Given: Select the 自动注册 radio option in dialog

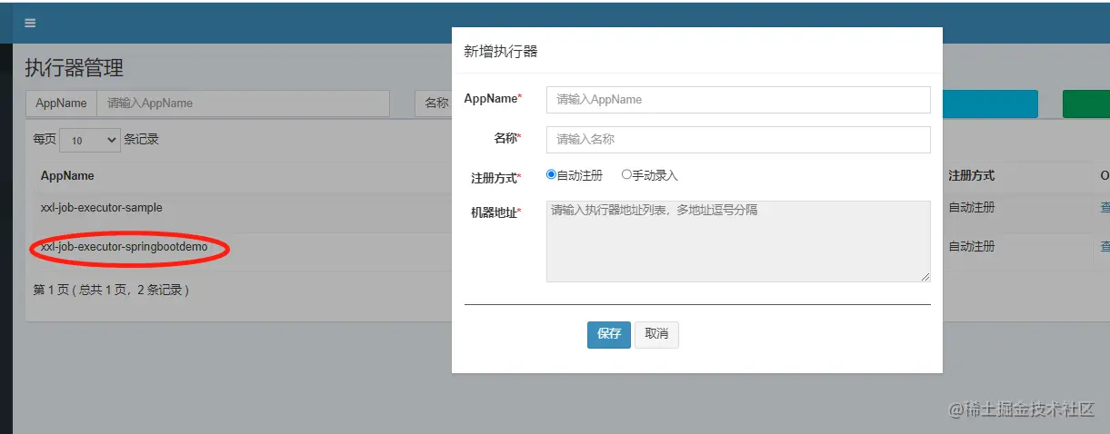Looking at the screenshot, I should coord(551,174).
